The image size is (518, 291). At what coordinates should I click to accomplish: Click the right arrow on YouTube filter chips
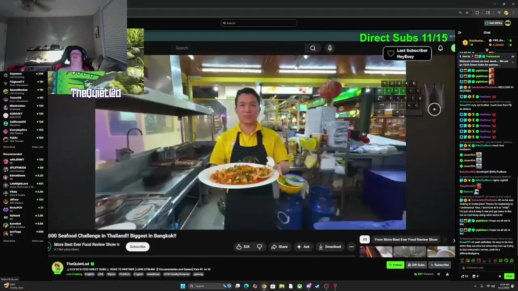click(x=454, y=240)
